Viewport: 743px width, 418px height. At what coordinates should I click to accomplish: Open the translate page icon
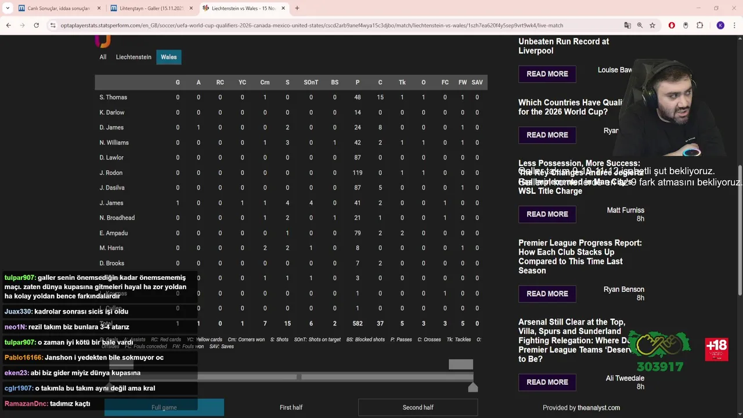pyautogui.click(x=627, y=26)
